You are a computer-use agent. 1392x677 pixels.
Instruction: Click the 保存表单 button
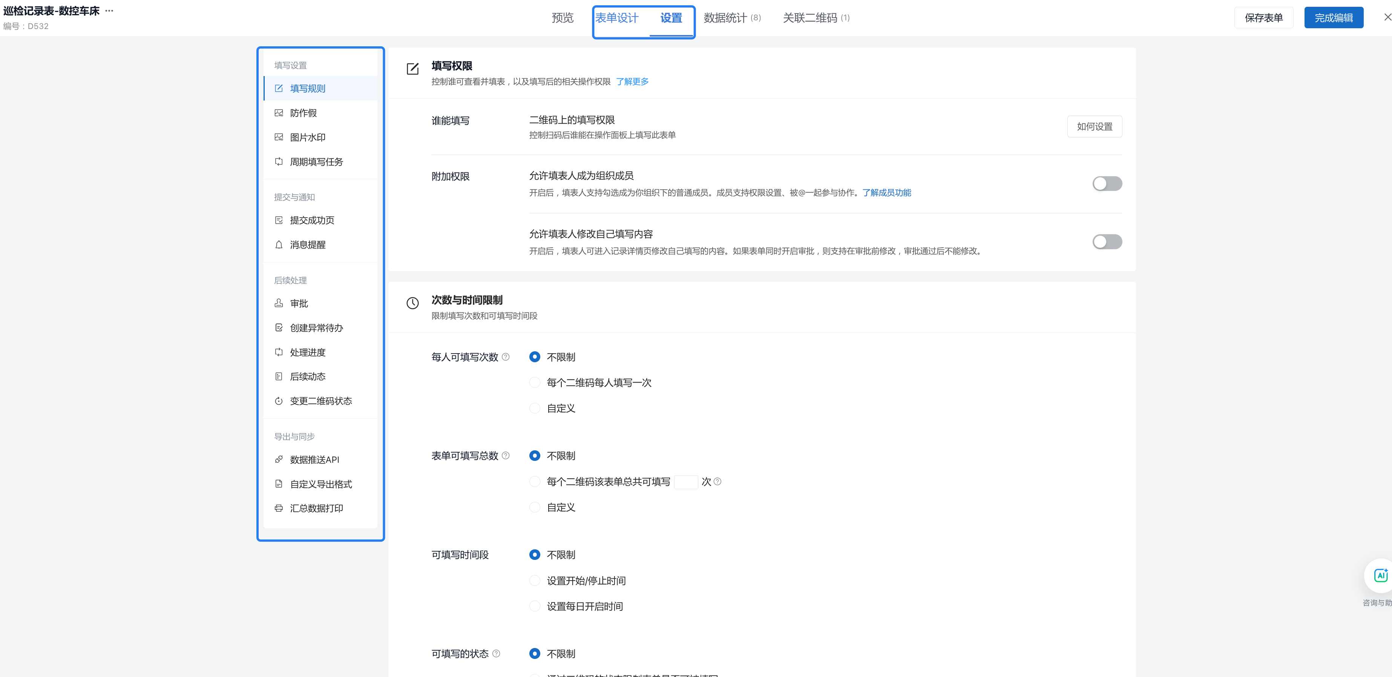pyautogui.click(x=1263, y=18)
